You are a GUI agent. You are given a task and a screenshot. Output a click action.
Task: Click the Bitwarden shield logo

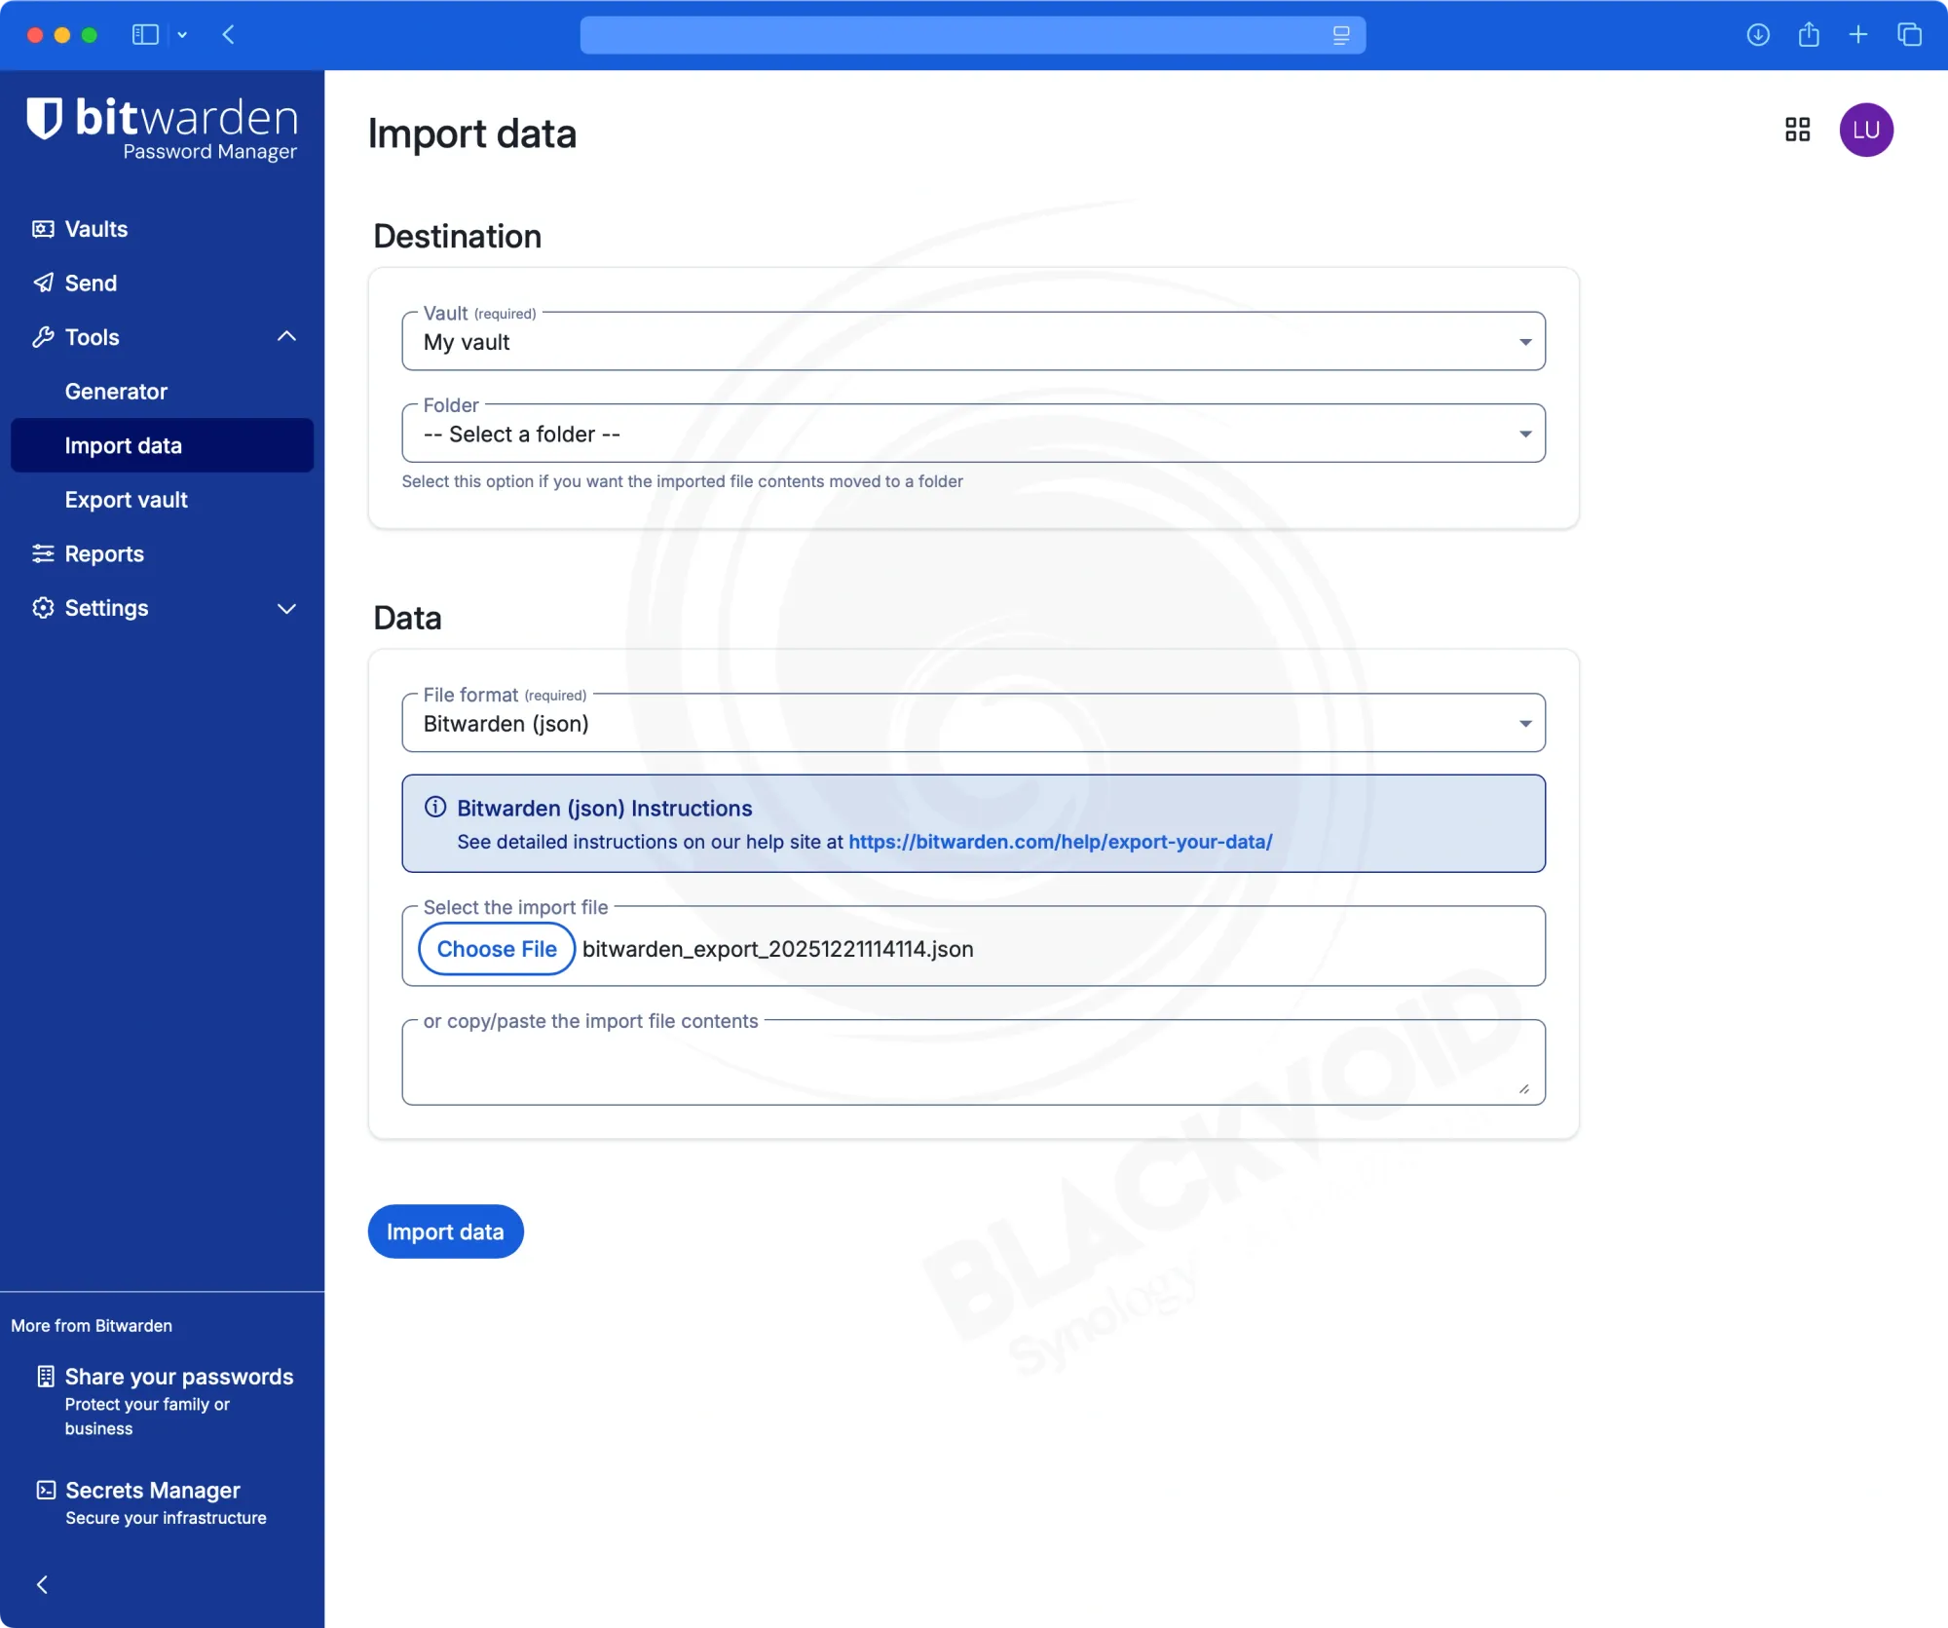coord(45,119)
